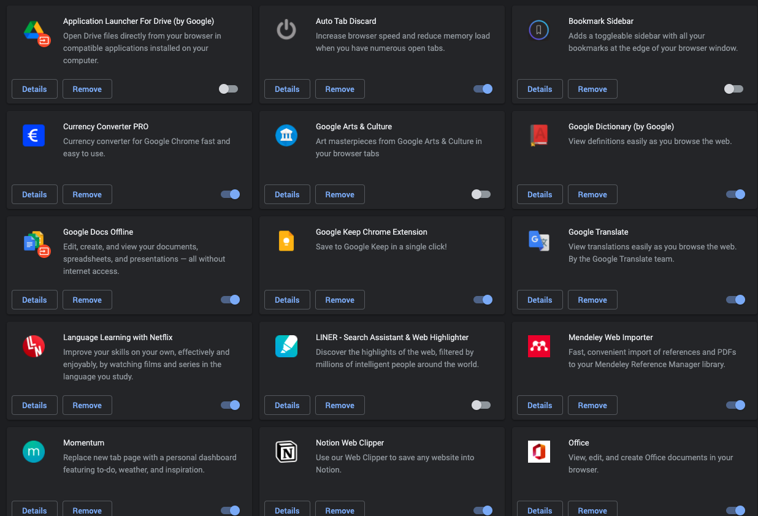Remove Google Keep Chrome Extension

coord(340,300)
